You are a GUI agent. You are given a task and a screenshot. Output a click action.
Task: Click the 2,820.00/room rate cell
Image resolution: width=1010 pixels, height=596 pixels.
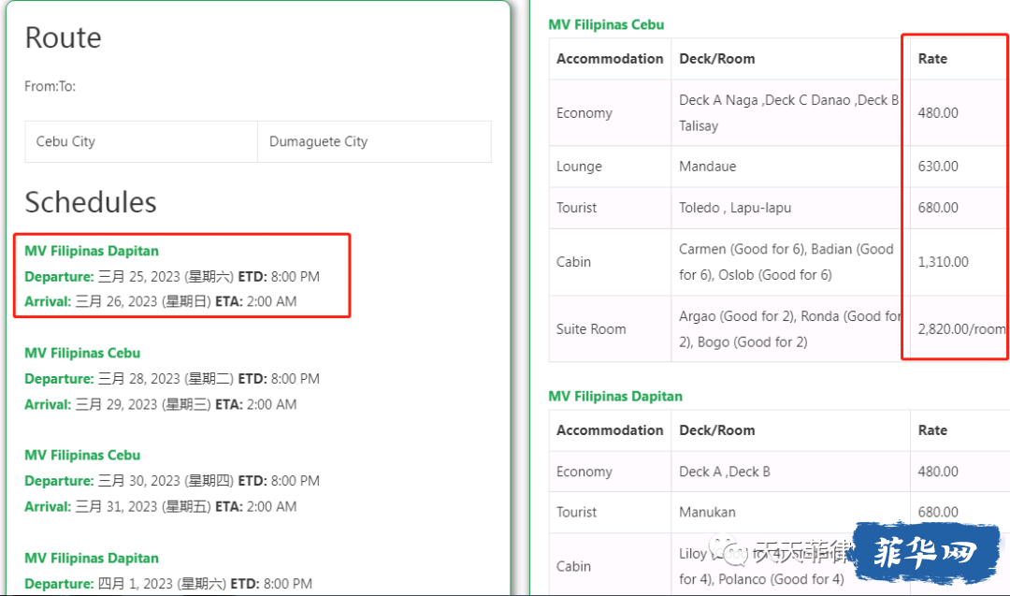[x=959, y=328]
